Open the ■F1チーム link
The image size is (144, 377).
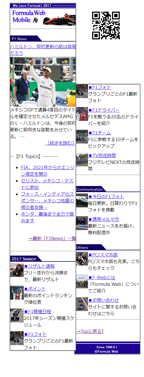[x=100, y=133]
